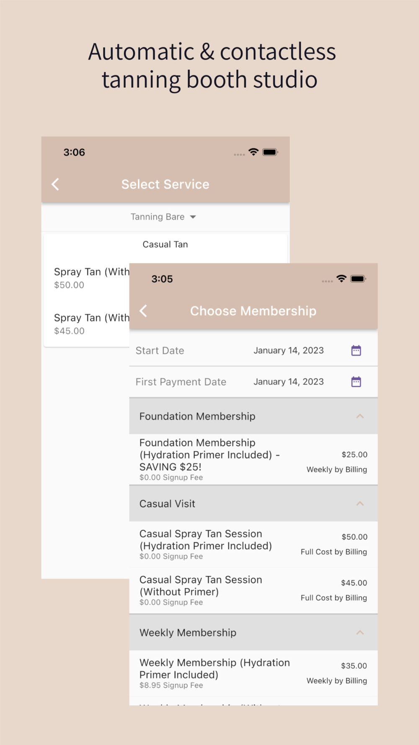Viewport: 419px width, 745px height.
Task: Select Foundation Membership SAVING $25 plan
Action: (x=253, y=460)
